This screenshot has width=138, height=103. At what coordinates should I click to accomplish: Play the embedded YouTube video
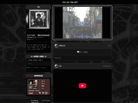(82, 86)
